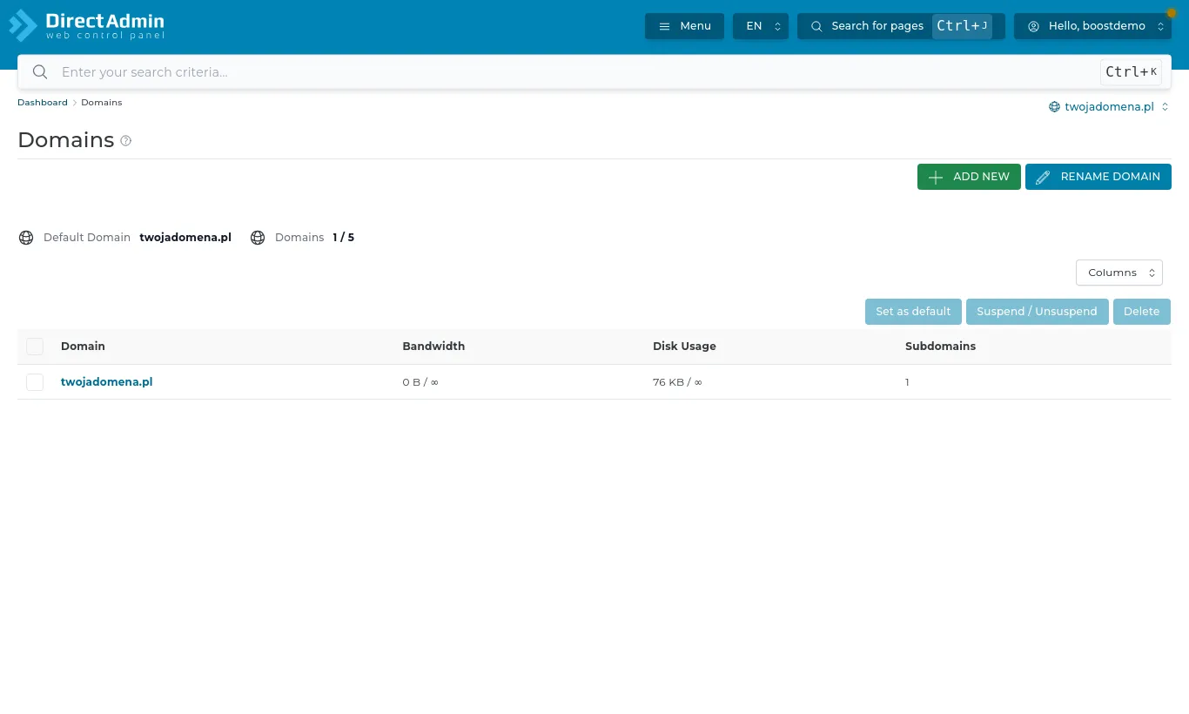
Task: Click the Domain column header
Action: (83, 347)
